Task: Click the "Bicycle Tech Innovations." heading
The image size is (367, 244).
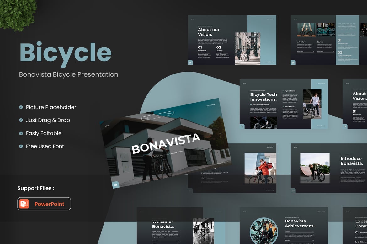Action: pos(263,97)
